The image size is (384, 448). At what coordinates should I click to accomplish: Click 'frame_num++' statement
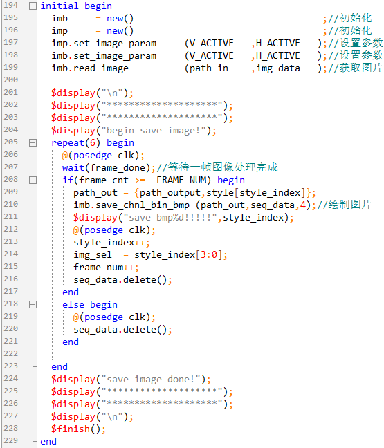pos(106,268)
